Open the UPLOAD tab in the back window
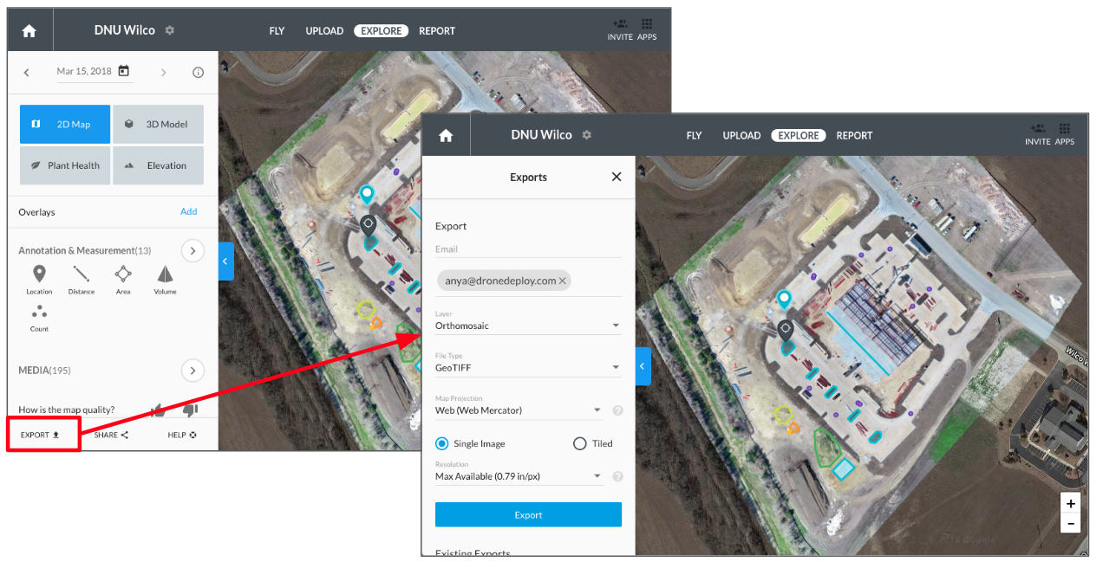Viewport: 1103px width, 568px height. click(324, 31)
